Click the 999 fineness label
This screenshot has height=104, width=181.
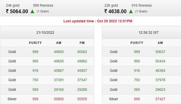(x=43, y=5)
